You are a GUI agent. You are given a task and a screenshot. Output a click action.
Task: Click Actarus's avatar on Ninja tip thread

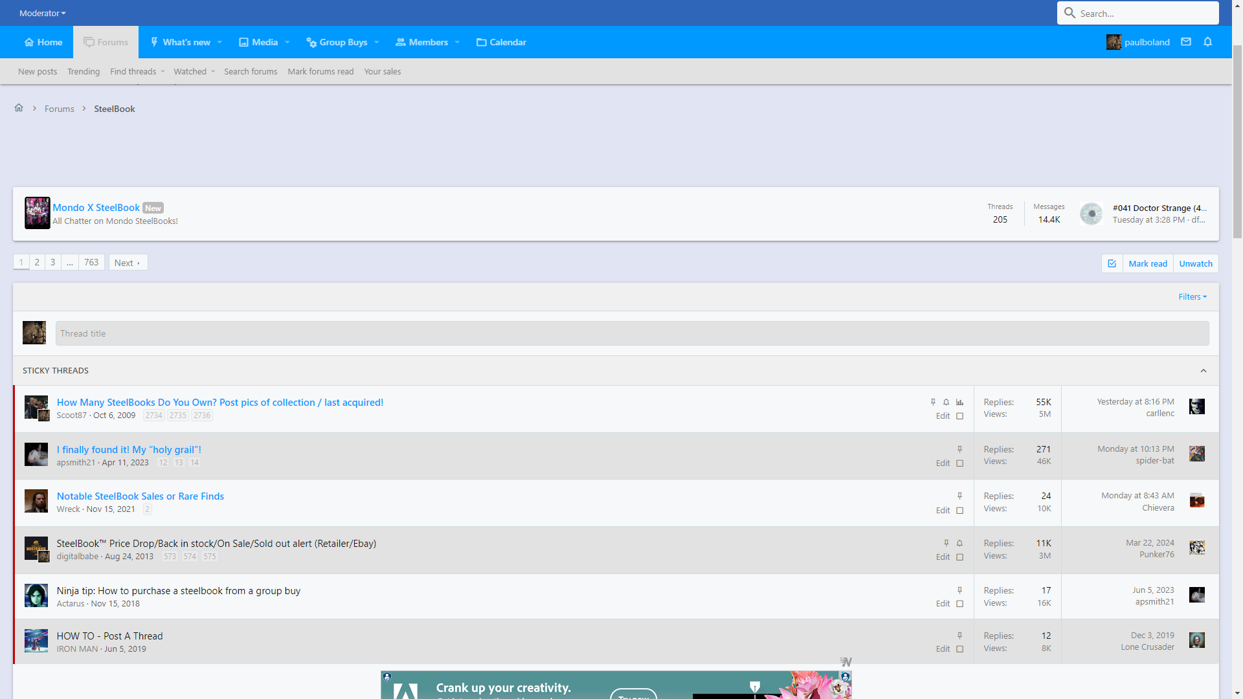coord(36,595)
